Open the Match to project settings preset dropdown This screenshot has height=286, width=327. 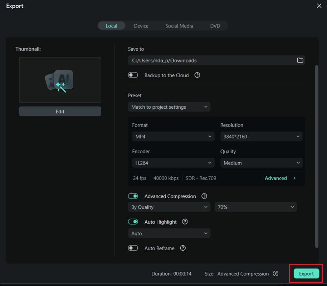(x=169, y=107)
